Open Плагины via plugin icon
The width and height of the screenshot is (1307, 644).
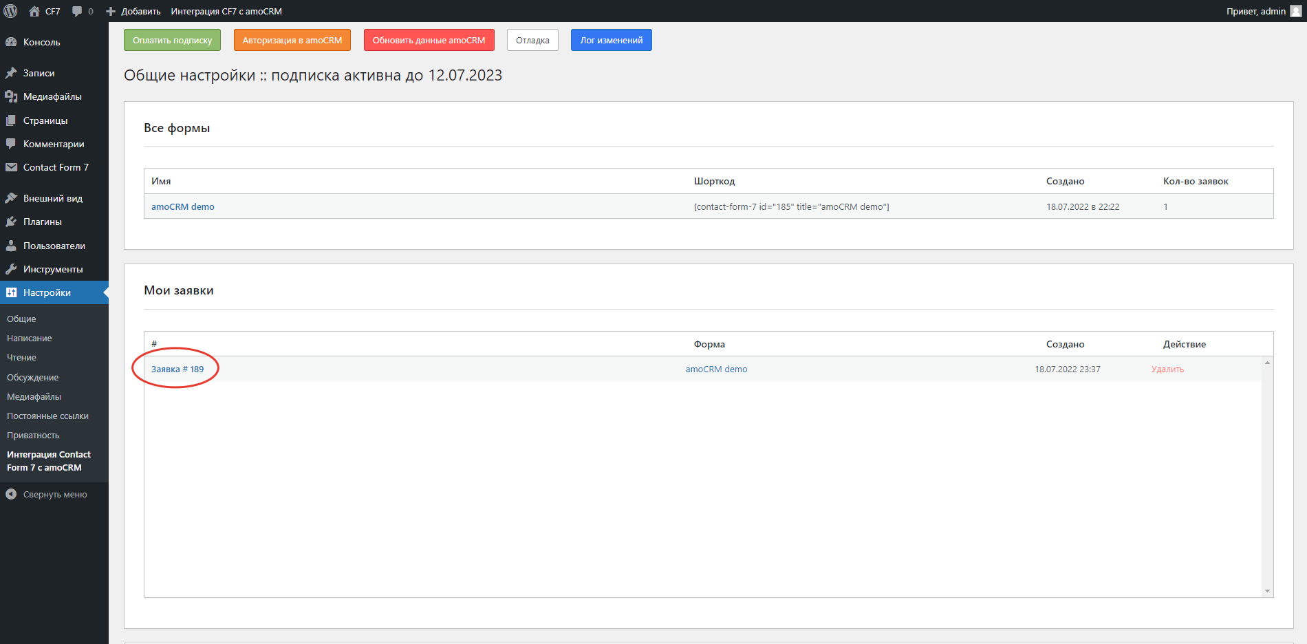point(11,222)
